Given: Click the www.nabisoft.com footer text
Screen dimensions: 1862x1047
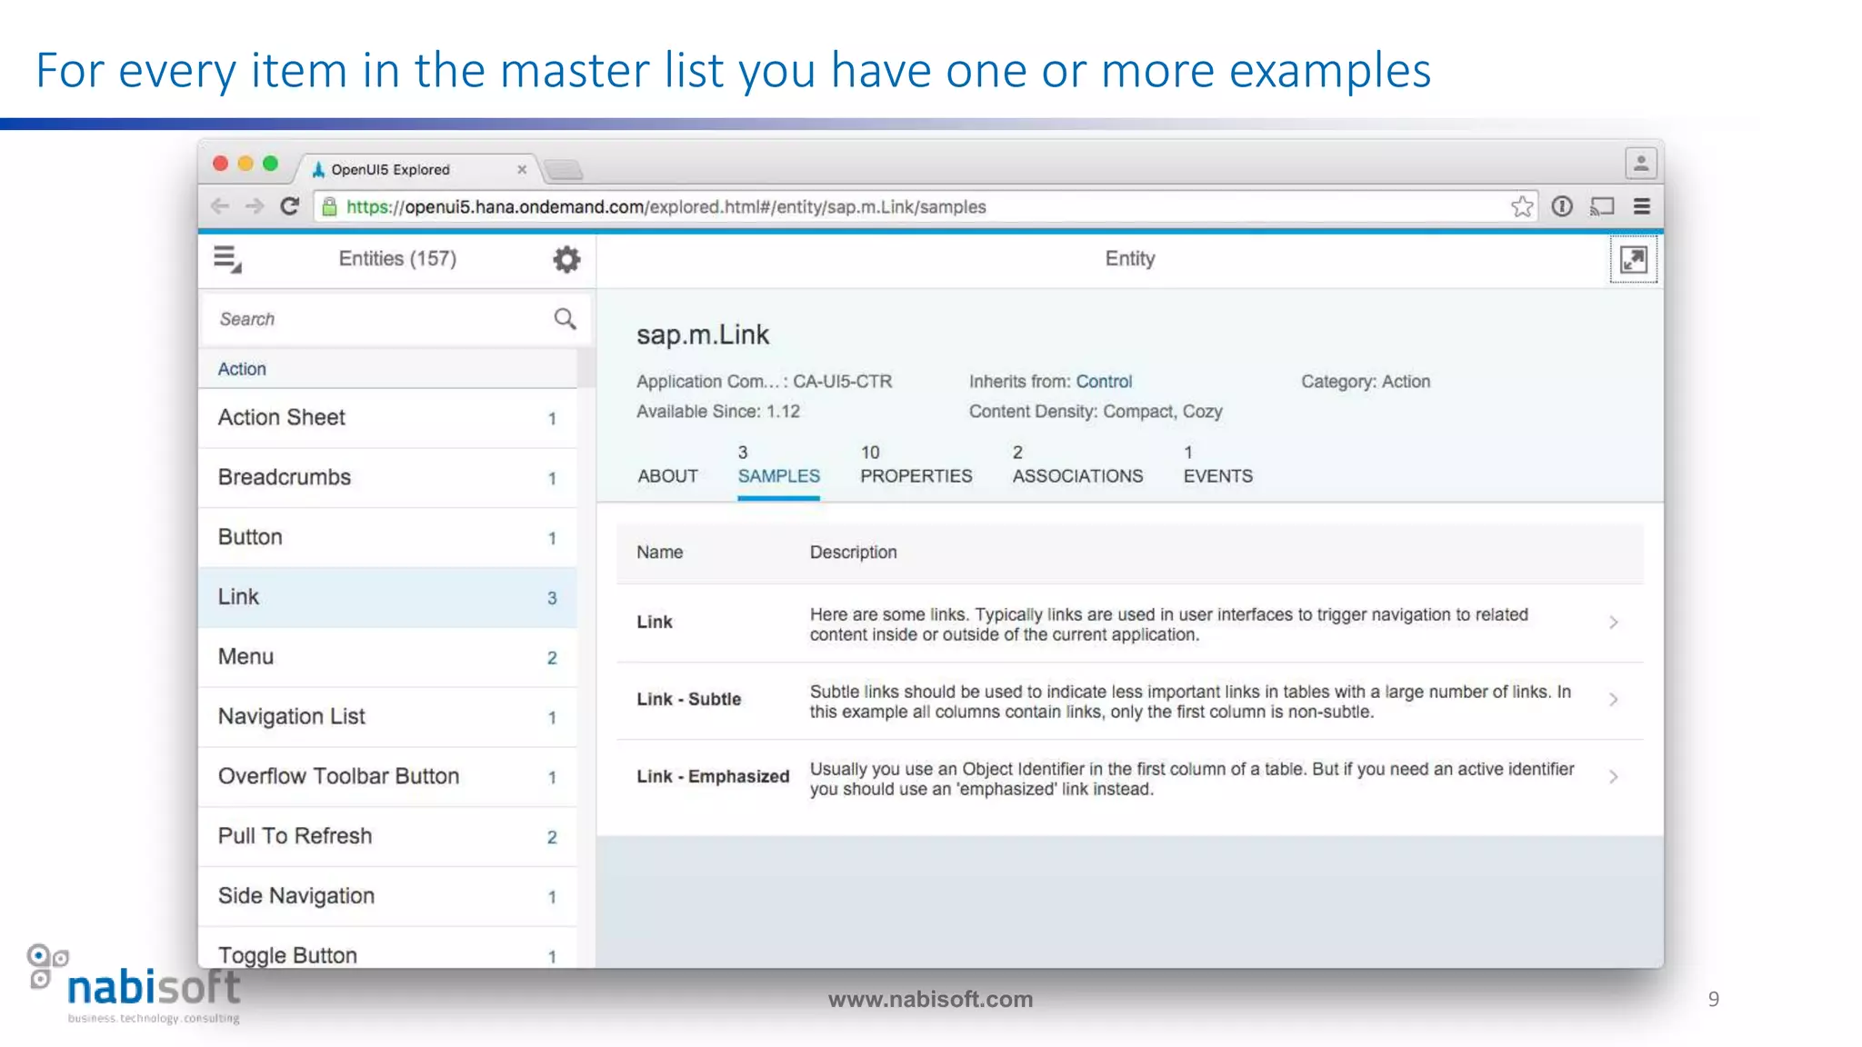Looking at the screenshot, I should tap(930, 1000).
